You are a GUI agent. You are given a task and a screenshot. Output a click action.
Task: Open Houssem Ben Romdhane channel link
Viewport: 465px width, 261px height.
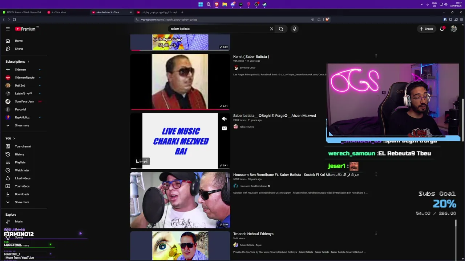point(253,186)
